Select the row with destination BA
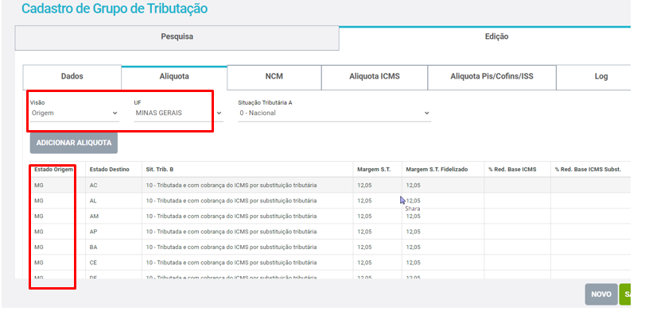 330,248
